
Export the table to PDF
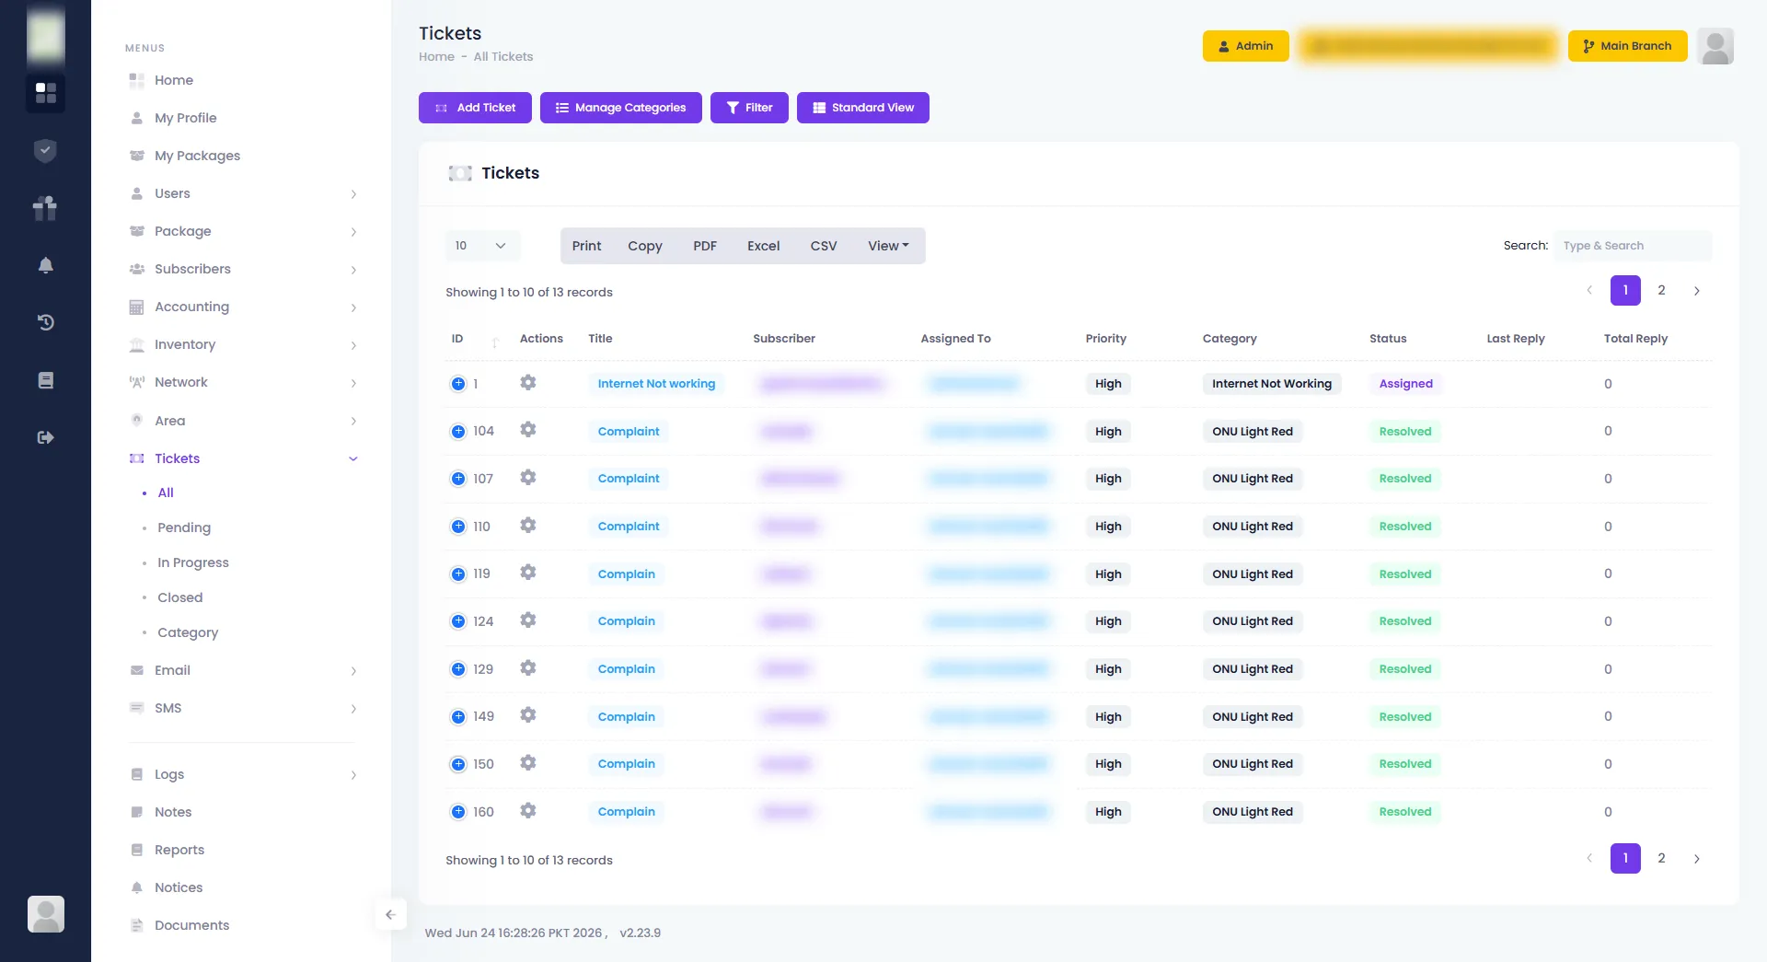tap(705, 246)
